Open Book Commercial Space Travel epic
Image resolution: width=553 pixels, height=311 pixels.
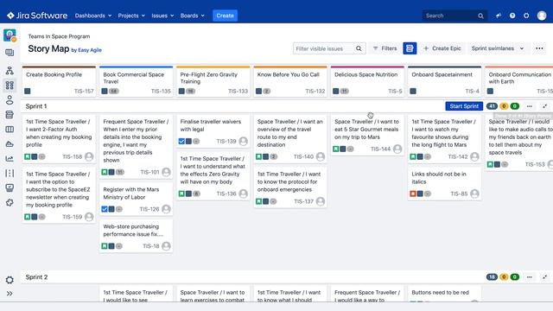137,81
